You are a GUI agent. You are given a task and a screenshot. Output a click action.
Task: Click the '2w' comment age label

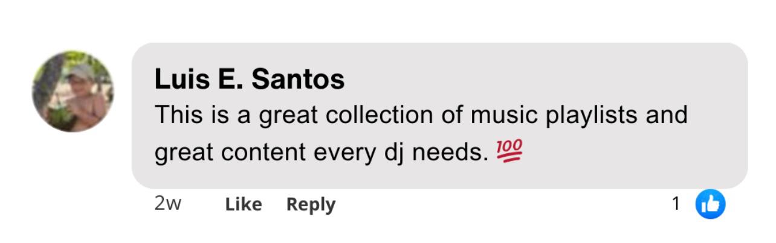click(x=169, y=204)
